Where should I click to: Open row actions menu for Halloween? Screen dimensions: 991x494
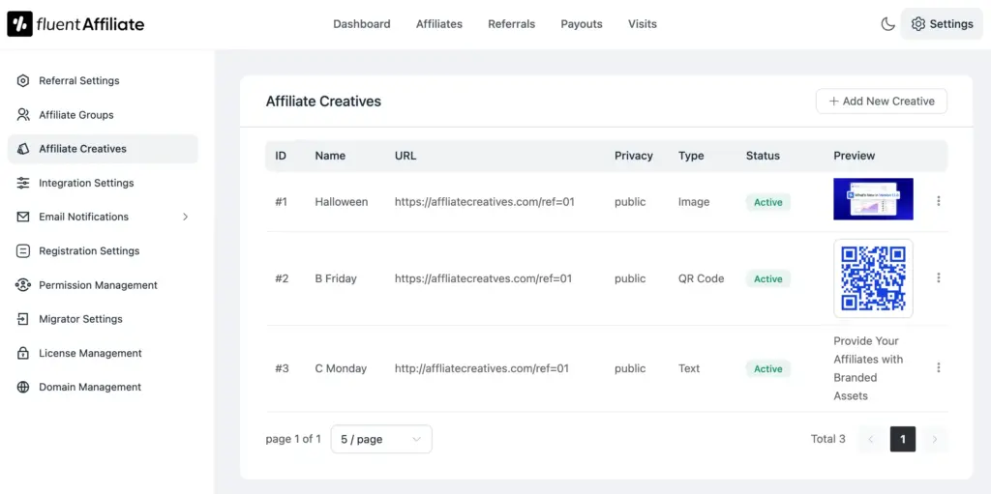pyautogui.click(x=938, y=201)
